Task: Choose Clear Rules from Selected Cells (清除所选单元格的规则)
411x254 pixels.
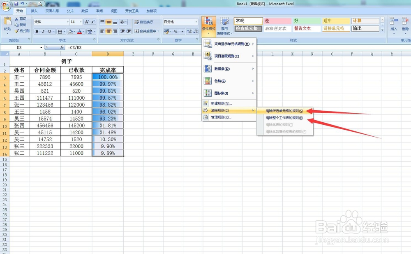Action: [285, 111]
